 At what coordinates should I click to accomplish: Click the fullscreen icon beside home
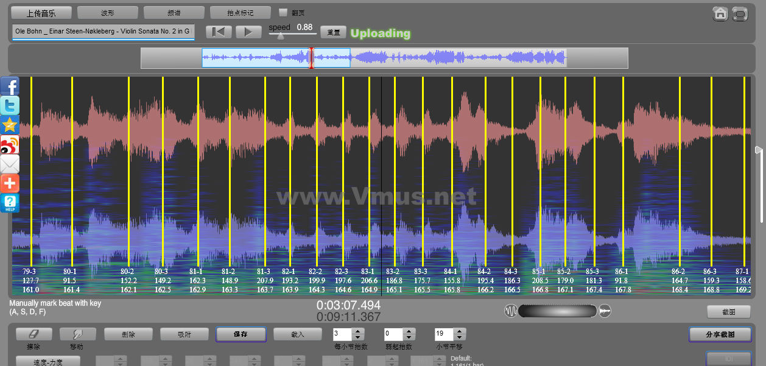click(x=740, y=14)
